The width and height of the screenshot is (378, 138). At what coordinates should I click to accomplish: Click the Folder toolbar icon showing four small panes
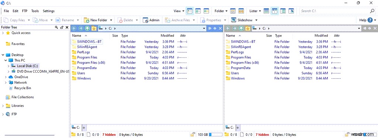tap(233, 11)
